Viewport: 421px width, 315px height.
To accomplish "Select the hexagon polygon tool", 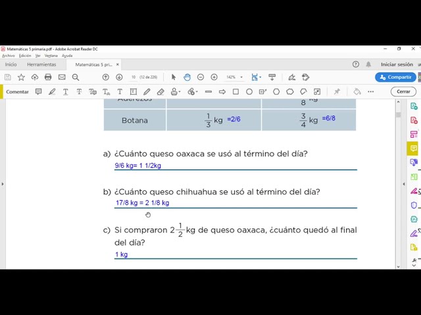I will (276, 92).
